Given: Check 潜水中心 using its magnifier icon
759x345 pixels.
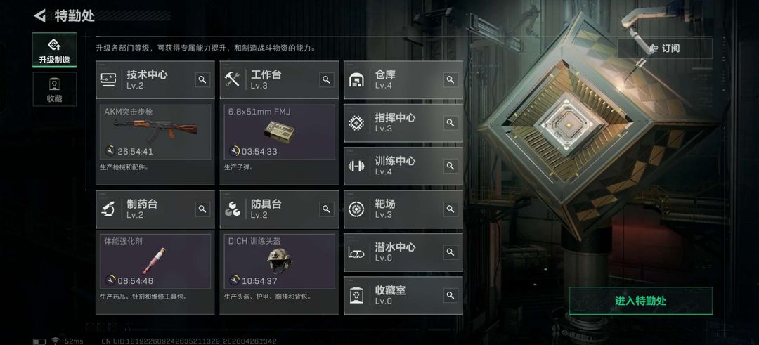Looking at the screenshot, I should tap(450, 252).
